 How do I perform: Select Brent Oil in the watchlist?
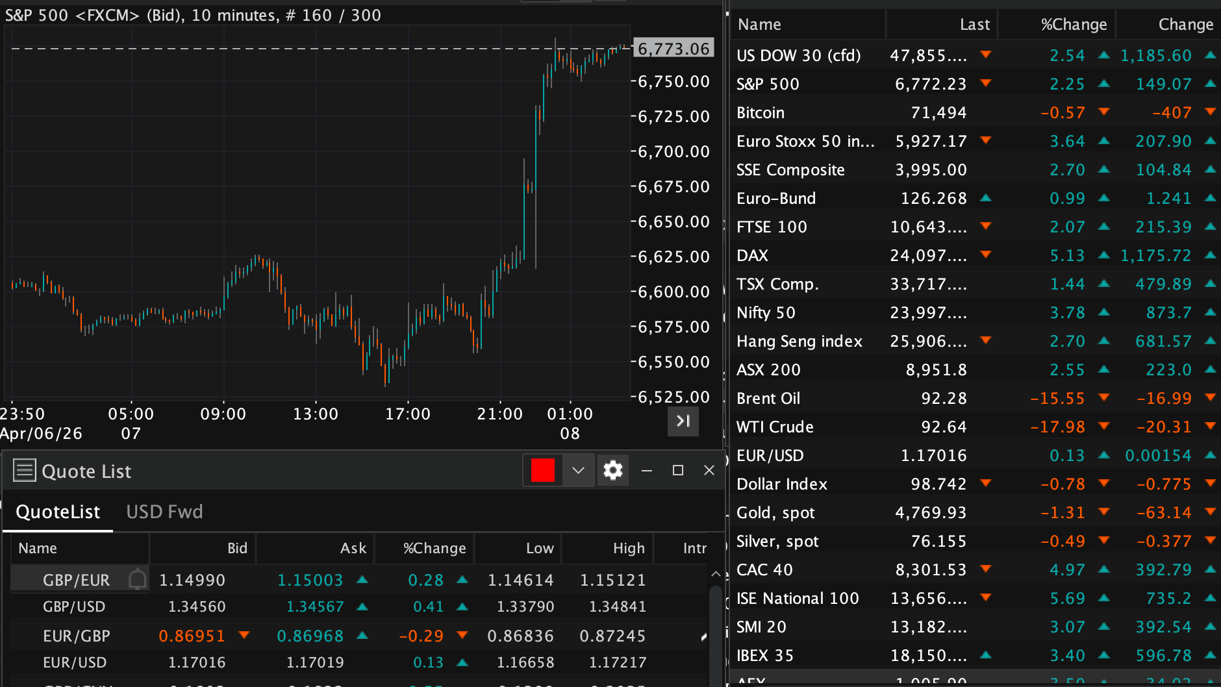975,398
